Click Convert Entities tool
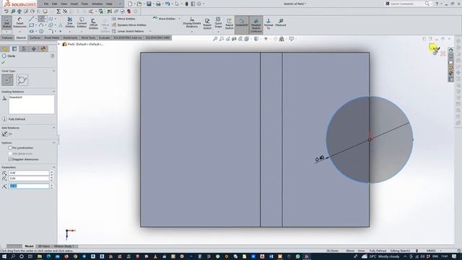The height and width of the screenshot is (260, 462). (82, 22)
